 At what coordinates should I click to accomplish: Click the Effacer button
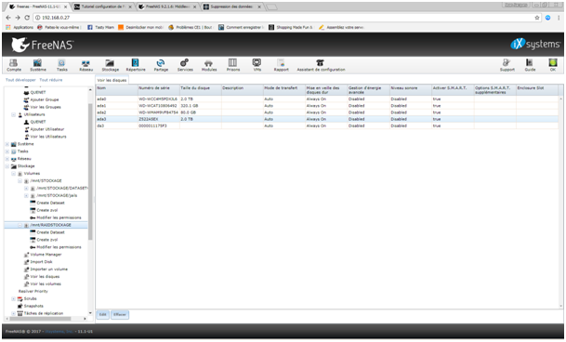[x=120, y=314]
